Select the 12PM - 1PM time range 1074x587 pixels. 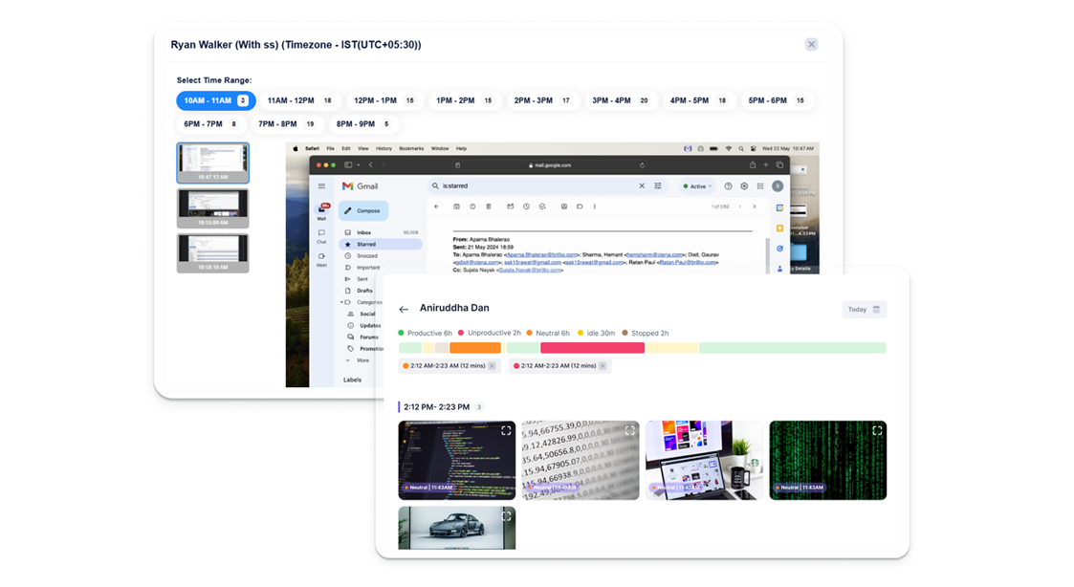(384, 100)
